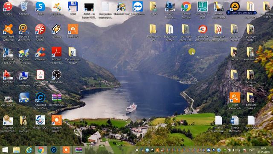The image size is (273, 154).
Task: Open Acrobat Reader DC
Action: 56,56
